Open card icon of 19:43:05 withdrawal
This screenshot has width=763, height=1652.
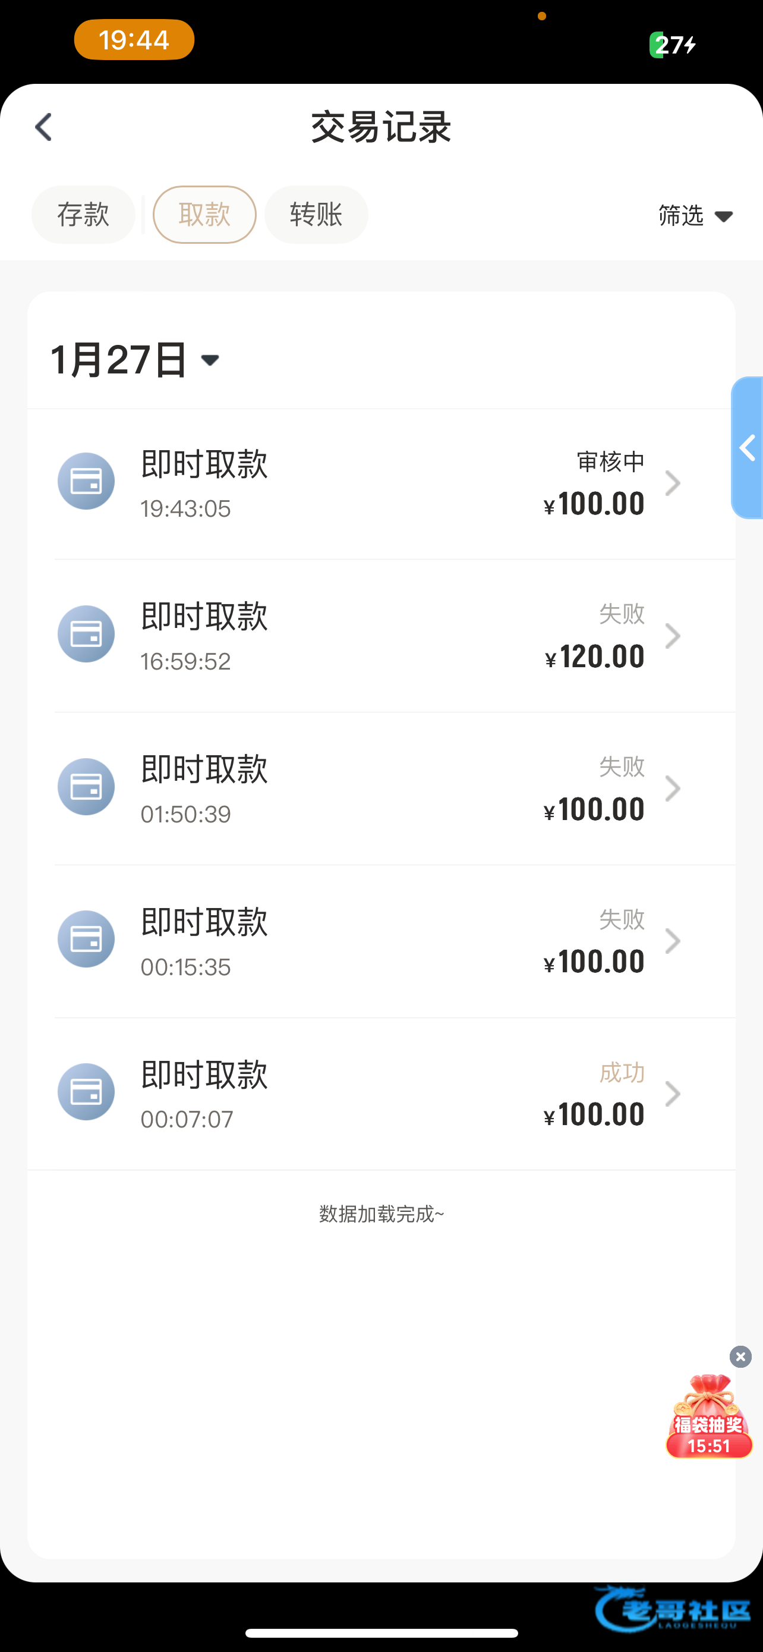[86, 481]
